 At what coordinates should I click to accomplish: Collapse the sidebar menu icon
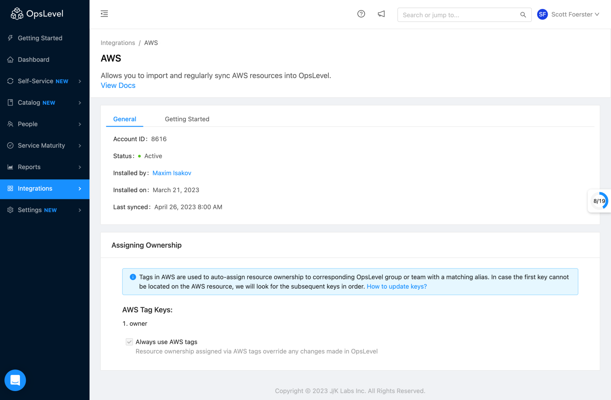(x=104, y=14)
